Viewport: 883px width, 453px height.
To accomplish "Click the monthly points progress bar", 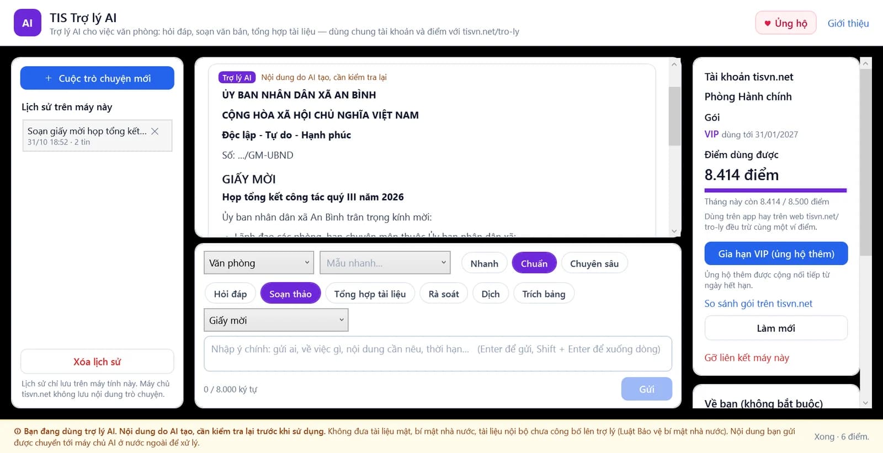I will [x=775, y=190].
